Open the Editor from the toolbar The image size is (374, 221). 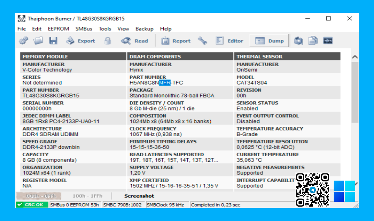[230, 41]
